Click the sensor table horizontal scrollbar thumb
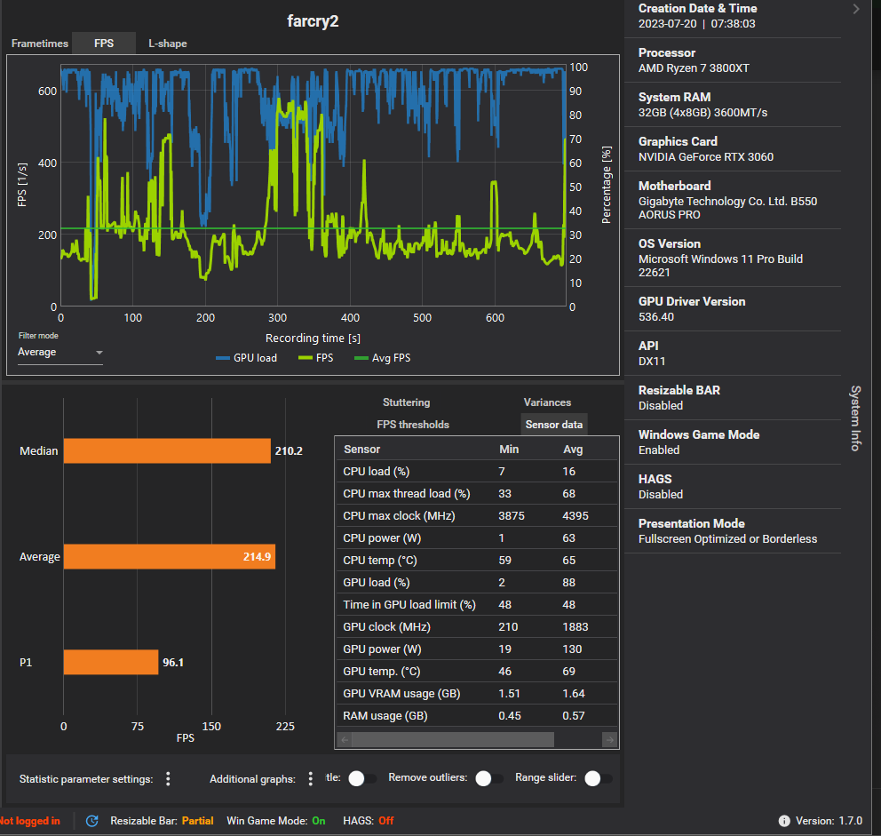The image size is (881, 836). coord(453,740)
